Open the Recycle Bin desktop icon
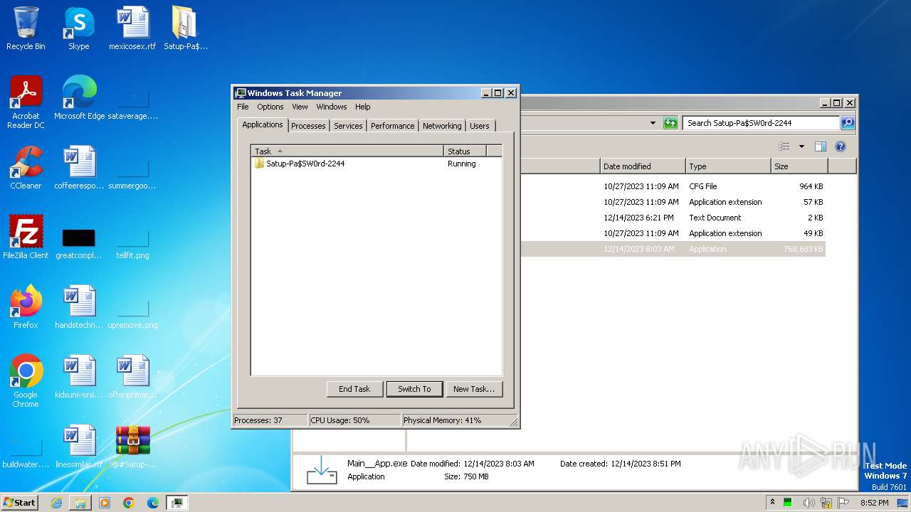The height and width of the screenshot is (512, 911). tap(26, 28)
